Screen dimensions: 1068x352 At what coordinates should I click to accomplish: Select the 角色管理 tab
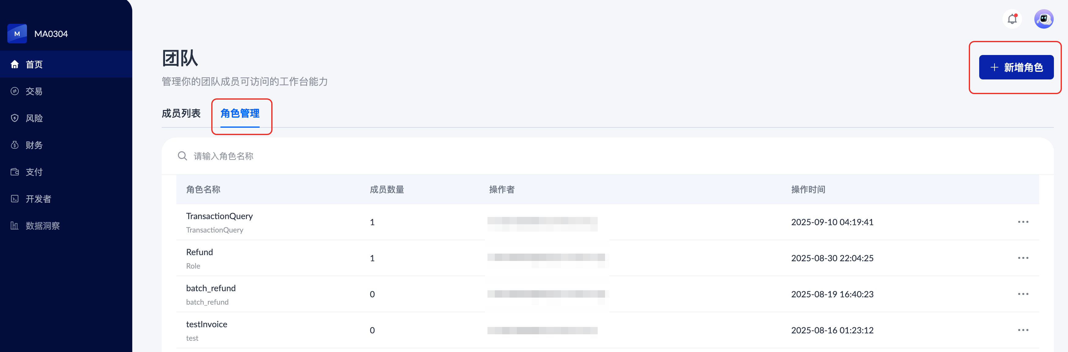point(240,113)
